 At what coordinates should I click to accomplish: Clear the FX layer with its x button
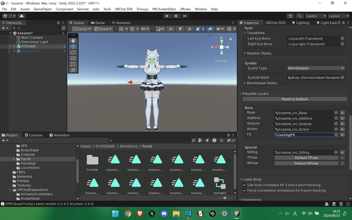point(342,135)
